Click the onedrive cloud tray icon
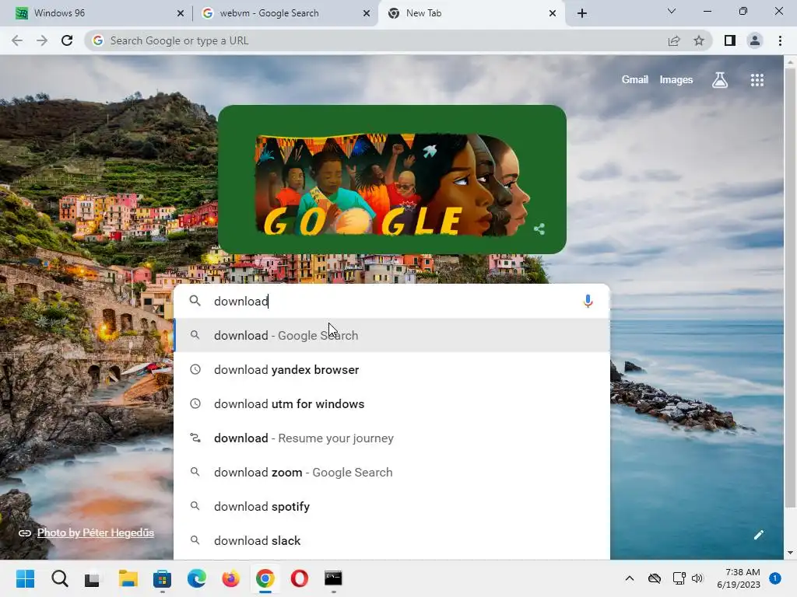This screenshot has height=597, width=797. click(x=654, y=578)
